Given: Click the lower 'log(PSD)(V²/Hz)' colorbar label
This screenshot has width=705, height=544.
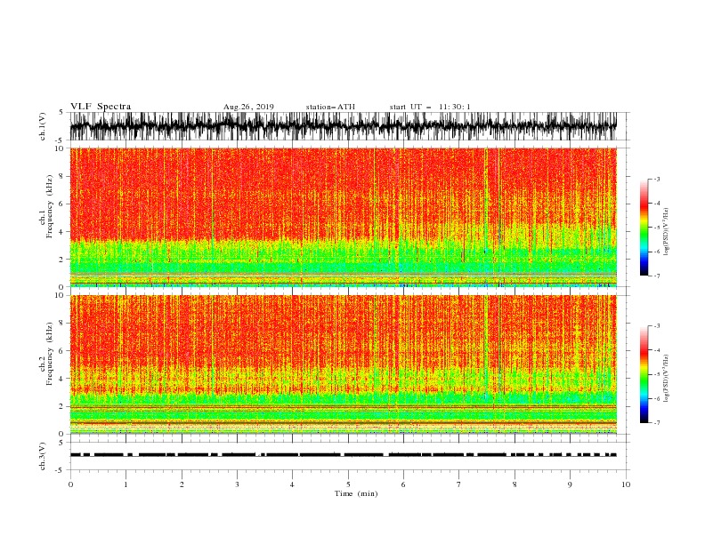Looking at the screenshot, I should 667,379.
